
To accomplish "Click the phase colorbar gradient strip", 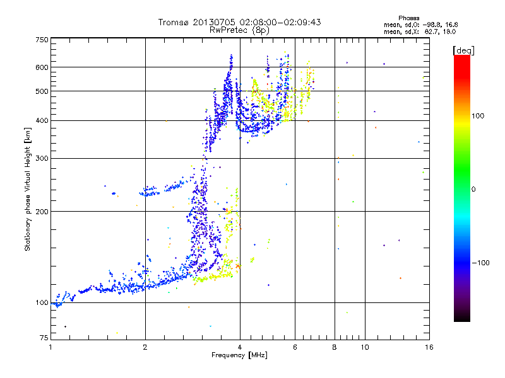I will pos(462,188).
